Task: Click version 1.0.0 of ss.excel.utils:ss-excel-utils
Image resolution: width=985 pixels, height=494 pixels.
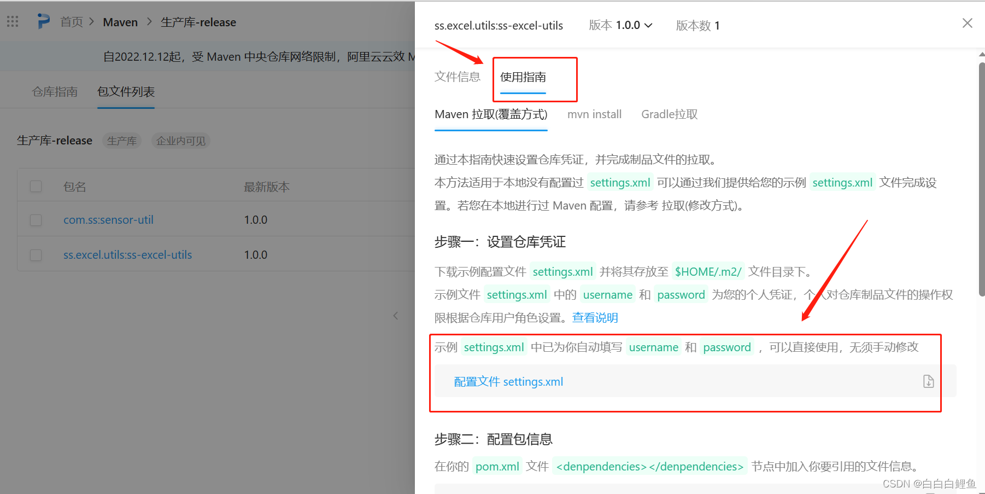Action: [x=256, y=255]
